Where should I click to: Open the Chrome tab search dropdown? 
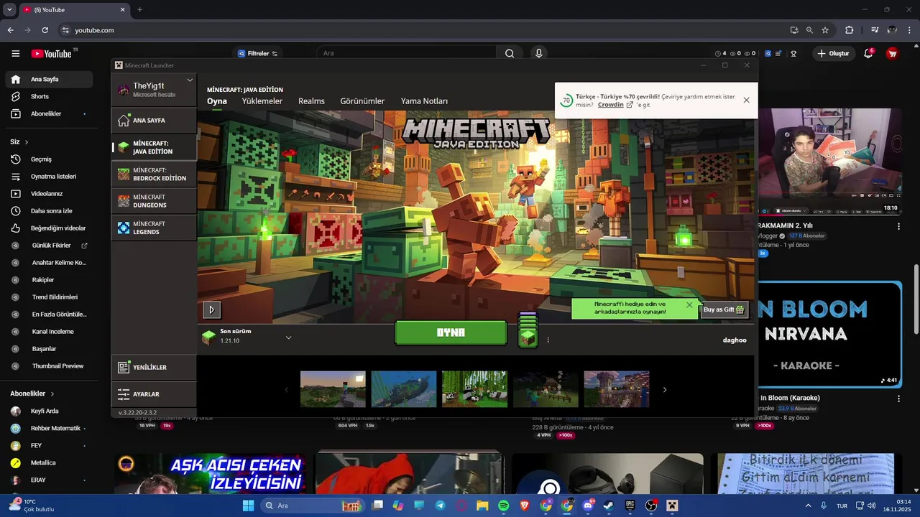tap(9, 10)
